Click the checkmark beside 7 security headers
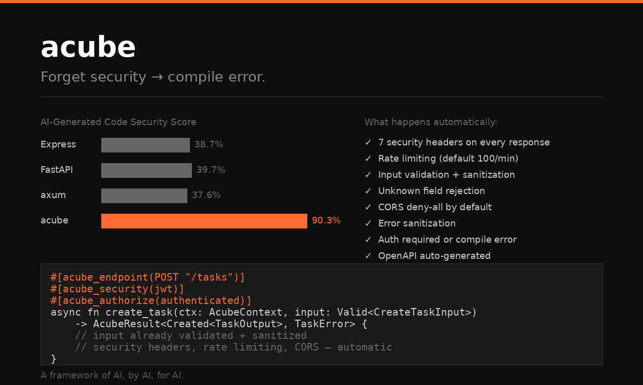 tap(368, 143)
